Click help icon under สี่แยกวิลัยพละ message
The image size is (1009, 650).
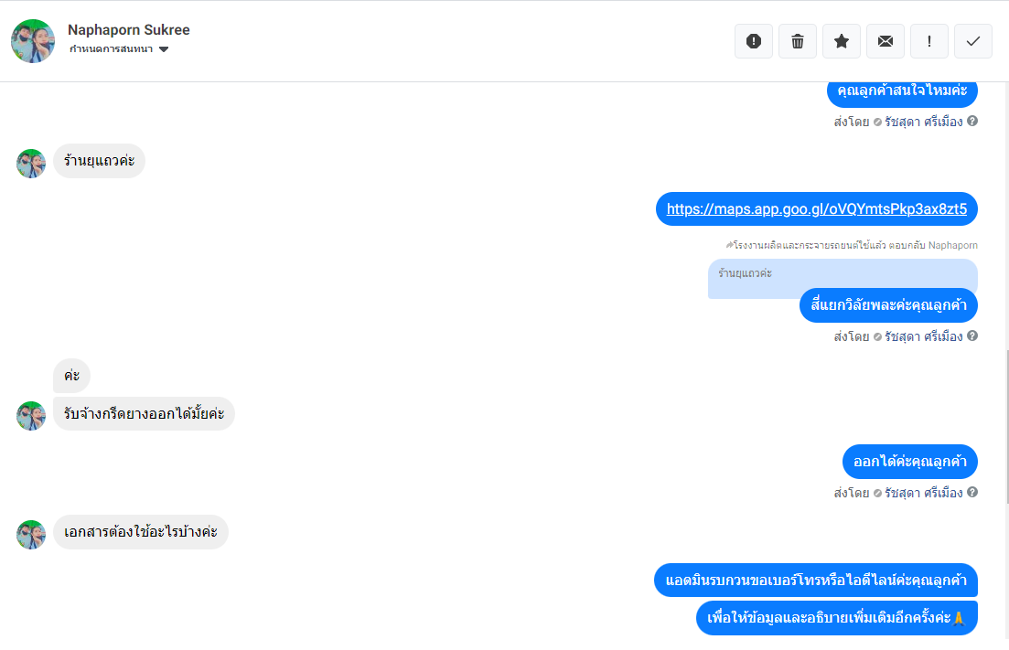(972, 336)
